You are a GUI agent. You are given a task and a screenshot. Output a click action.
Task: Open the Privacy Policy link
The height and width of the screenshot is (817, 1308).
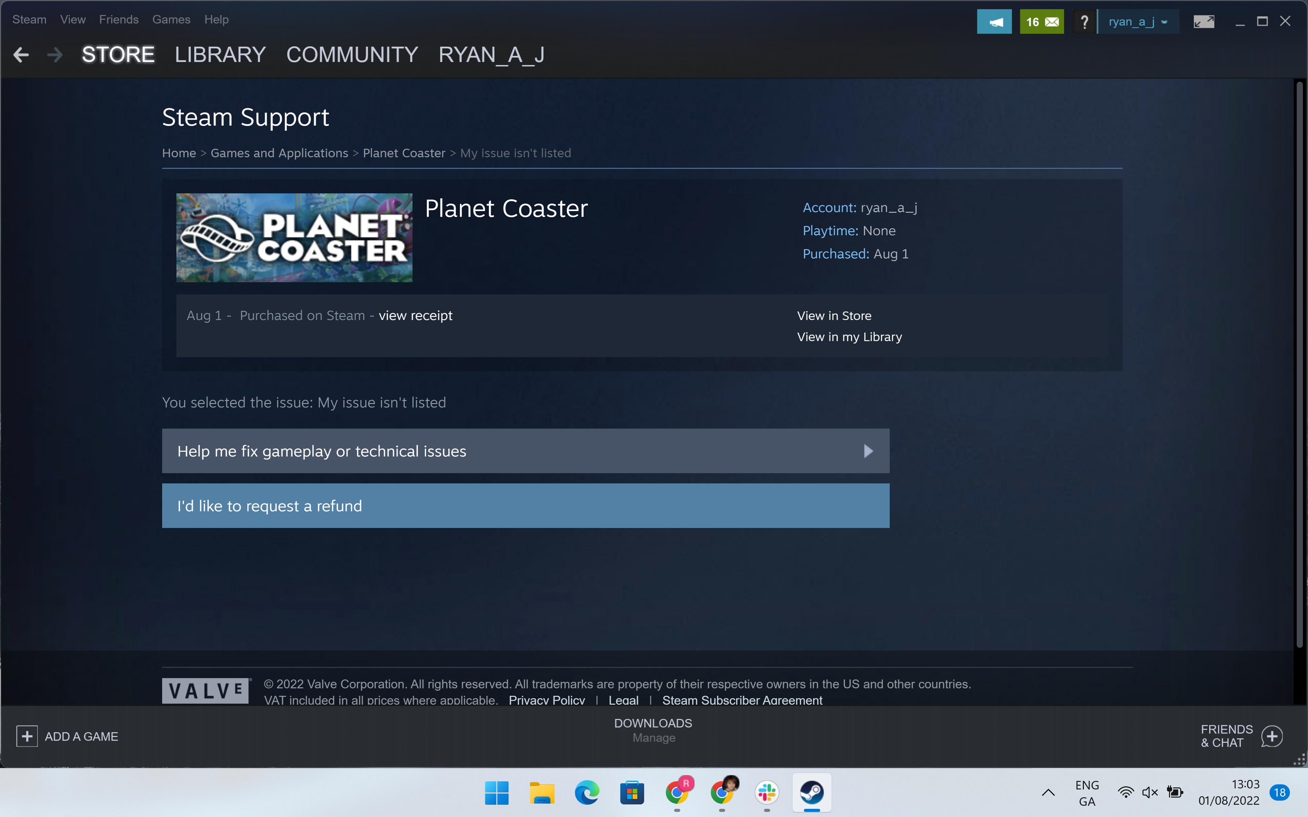pyautogui.click(x=546, y=700)
